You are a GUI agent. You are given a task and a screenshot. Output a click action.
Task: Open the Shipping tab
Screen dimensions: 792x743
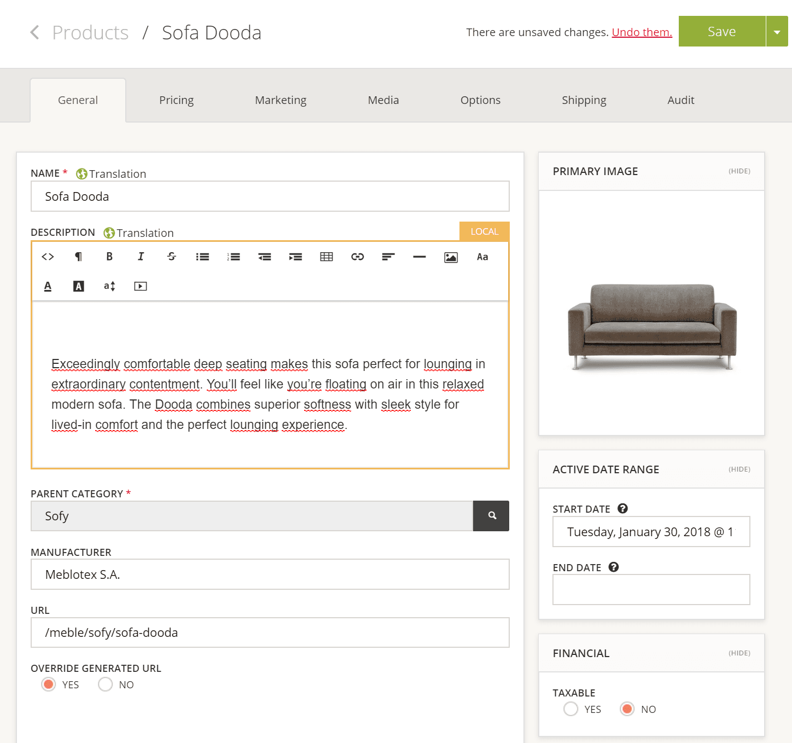pyautogui.click(x=584, y=100)
